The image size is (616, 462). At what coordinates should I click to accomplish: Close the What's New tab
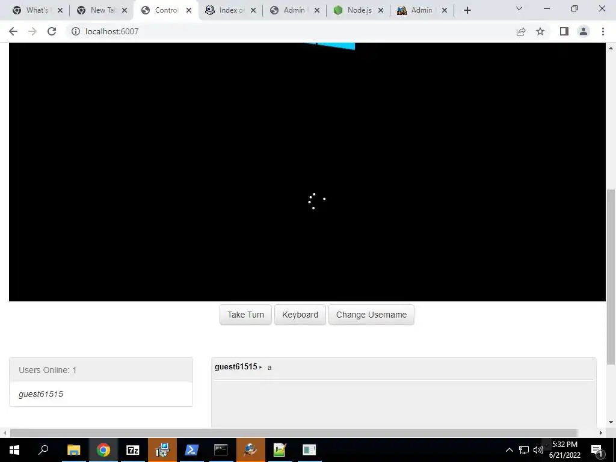(60, 10)
